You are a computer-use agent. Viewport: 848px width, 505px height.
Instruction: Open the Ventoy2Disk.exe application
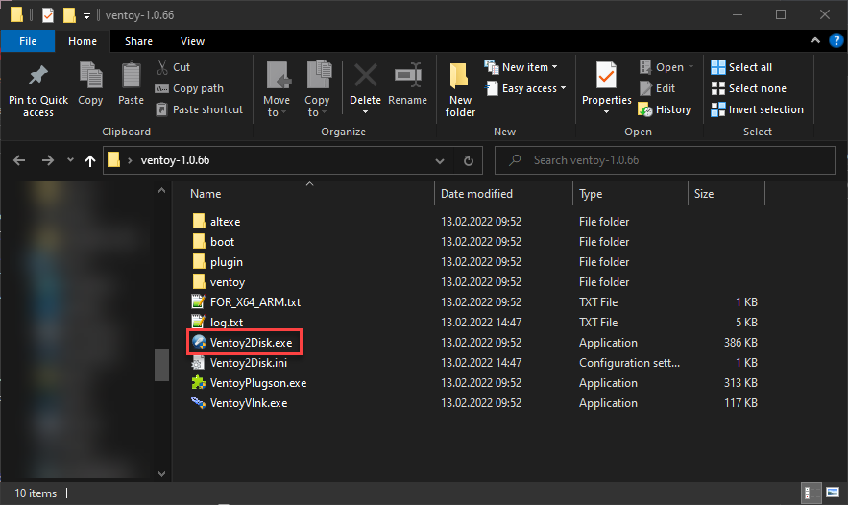click(x=250, y=343)
